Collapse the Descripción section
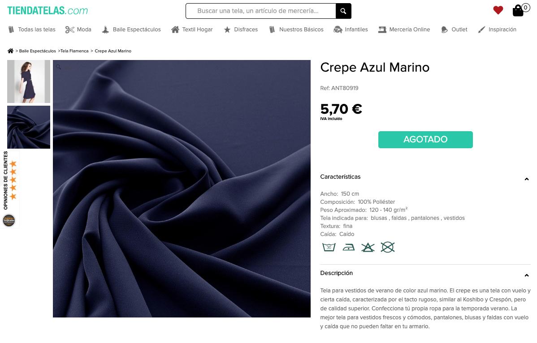Image resolution: width=537 pixels, height=343 pixels. pos(526,275)
